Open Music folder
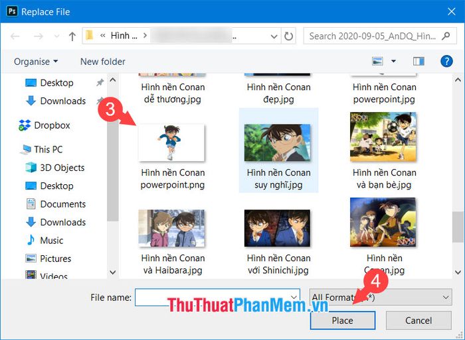The width and height of the screenshot is (465, 340). pos(52,241)
